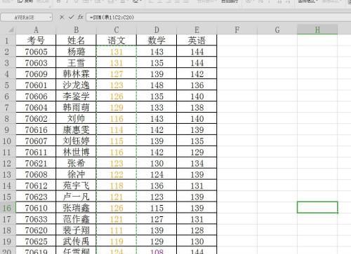Select column C header
Image resolution: width=351 pixels, height=254 pixels.
[x=117, y=30]
